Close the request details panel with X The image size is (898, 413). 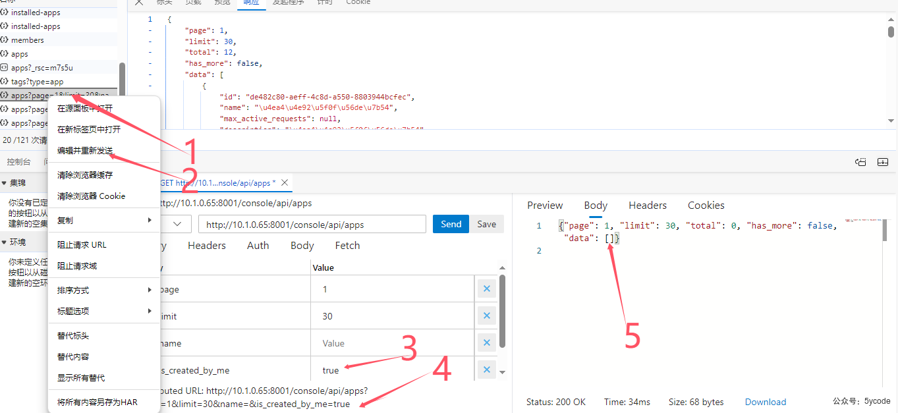coord(139,2)
